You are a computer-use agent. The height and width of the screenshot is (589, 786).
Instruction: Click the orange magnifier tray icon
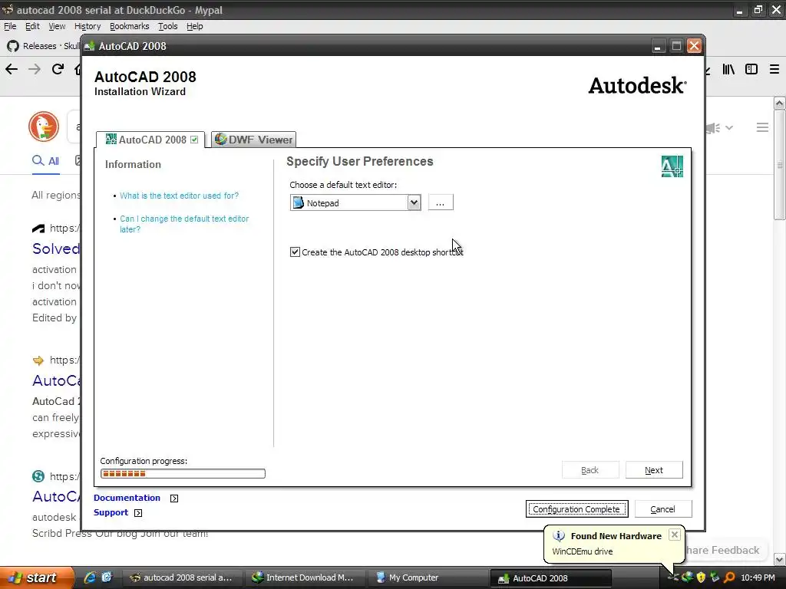729,577
